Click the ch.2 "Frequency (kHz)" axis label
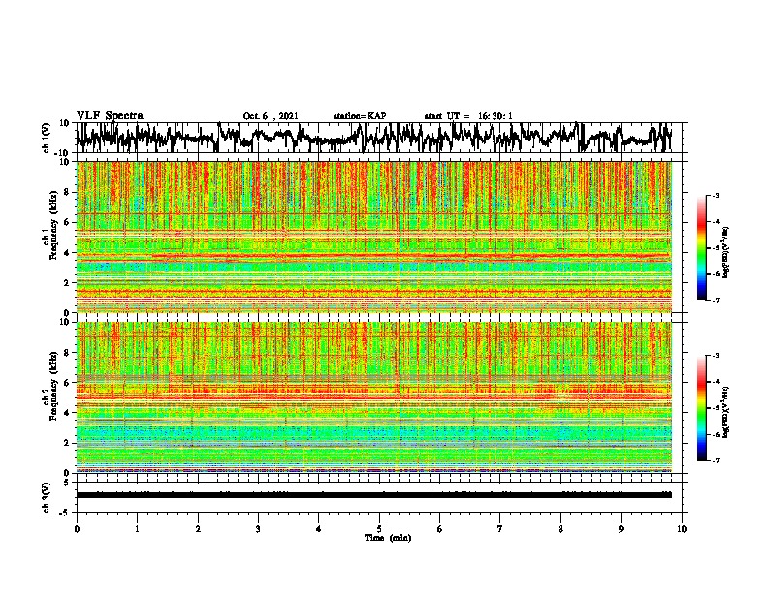The height and width of the screenshot is (593, 768). [x=53, y=386]
